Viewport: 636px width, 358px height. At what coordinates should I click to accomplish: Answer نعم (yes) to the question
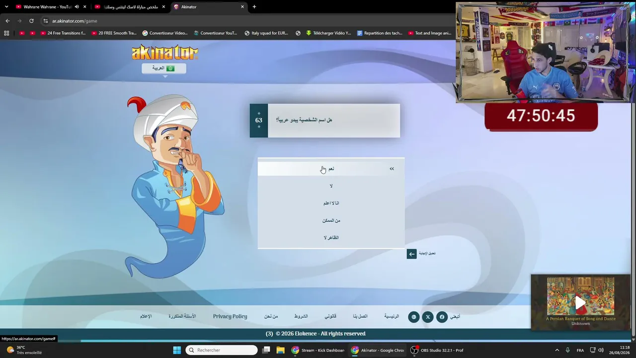pyautogui.click(x=331, y=169)
